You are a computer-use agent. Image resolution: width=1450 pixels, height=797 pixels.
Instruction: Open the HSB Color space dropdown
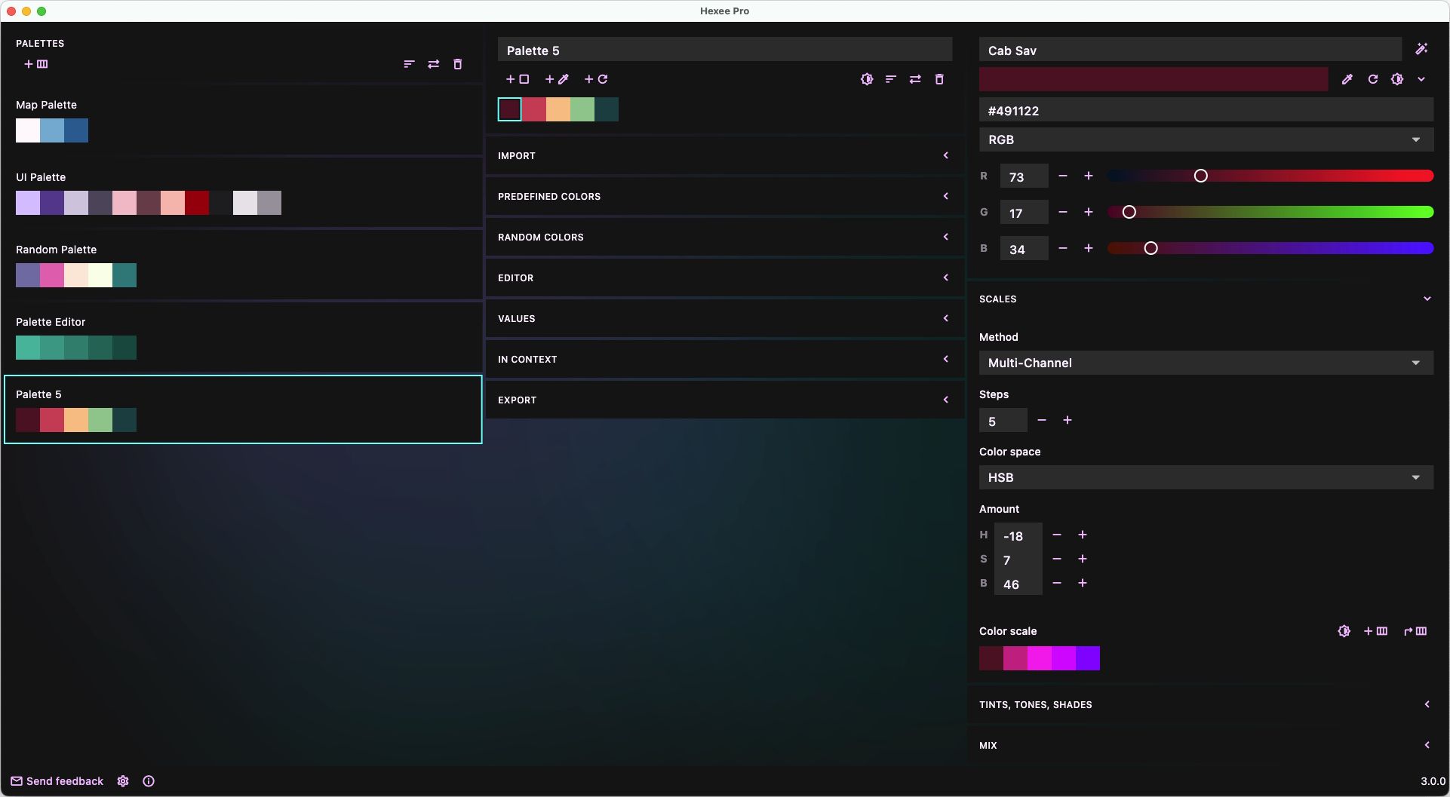(1205, 477)
